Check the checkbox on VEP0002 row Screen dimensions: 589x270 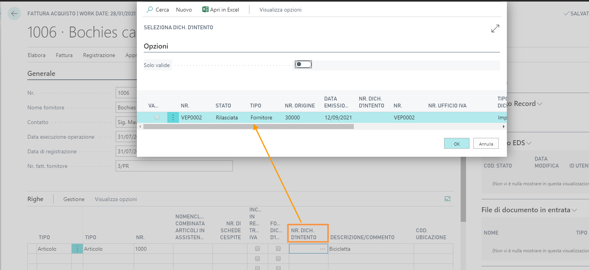[x=157, y=117]
